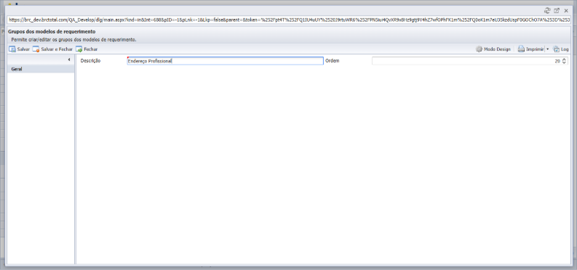
Task: Click Salvar e Fechar in the toolbar
Action: pos(52,49)
